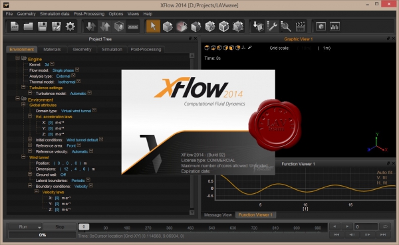Switch to the Message View tab

click(x=218, y=215)
